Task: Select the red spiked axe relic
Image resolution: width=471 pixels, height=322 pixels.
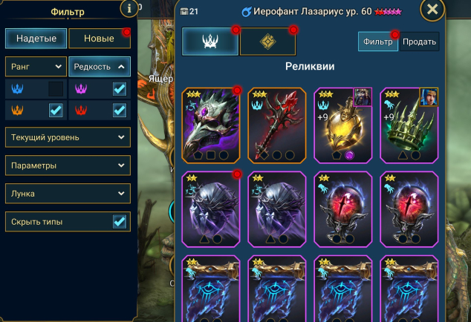Action: pyautogui.click(x=277, y=125)
